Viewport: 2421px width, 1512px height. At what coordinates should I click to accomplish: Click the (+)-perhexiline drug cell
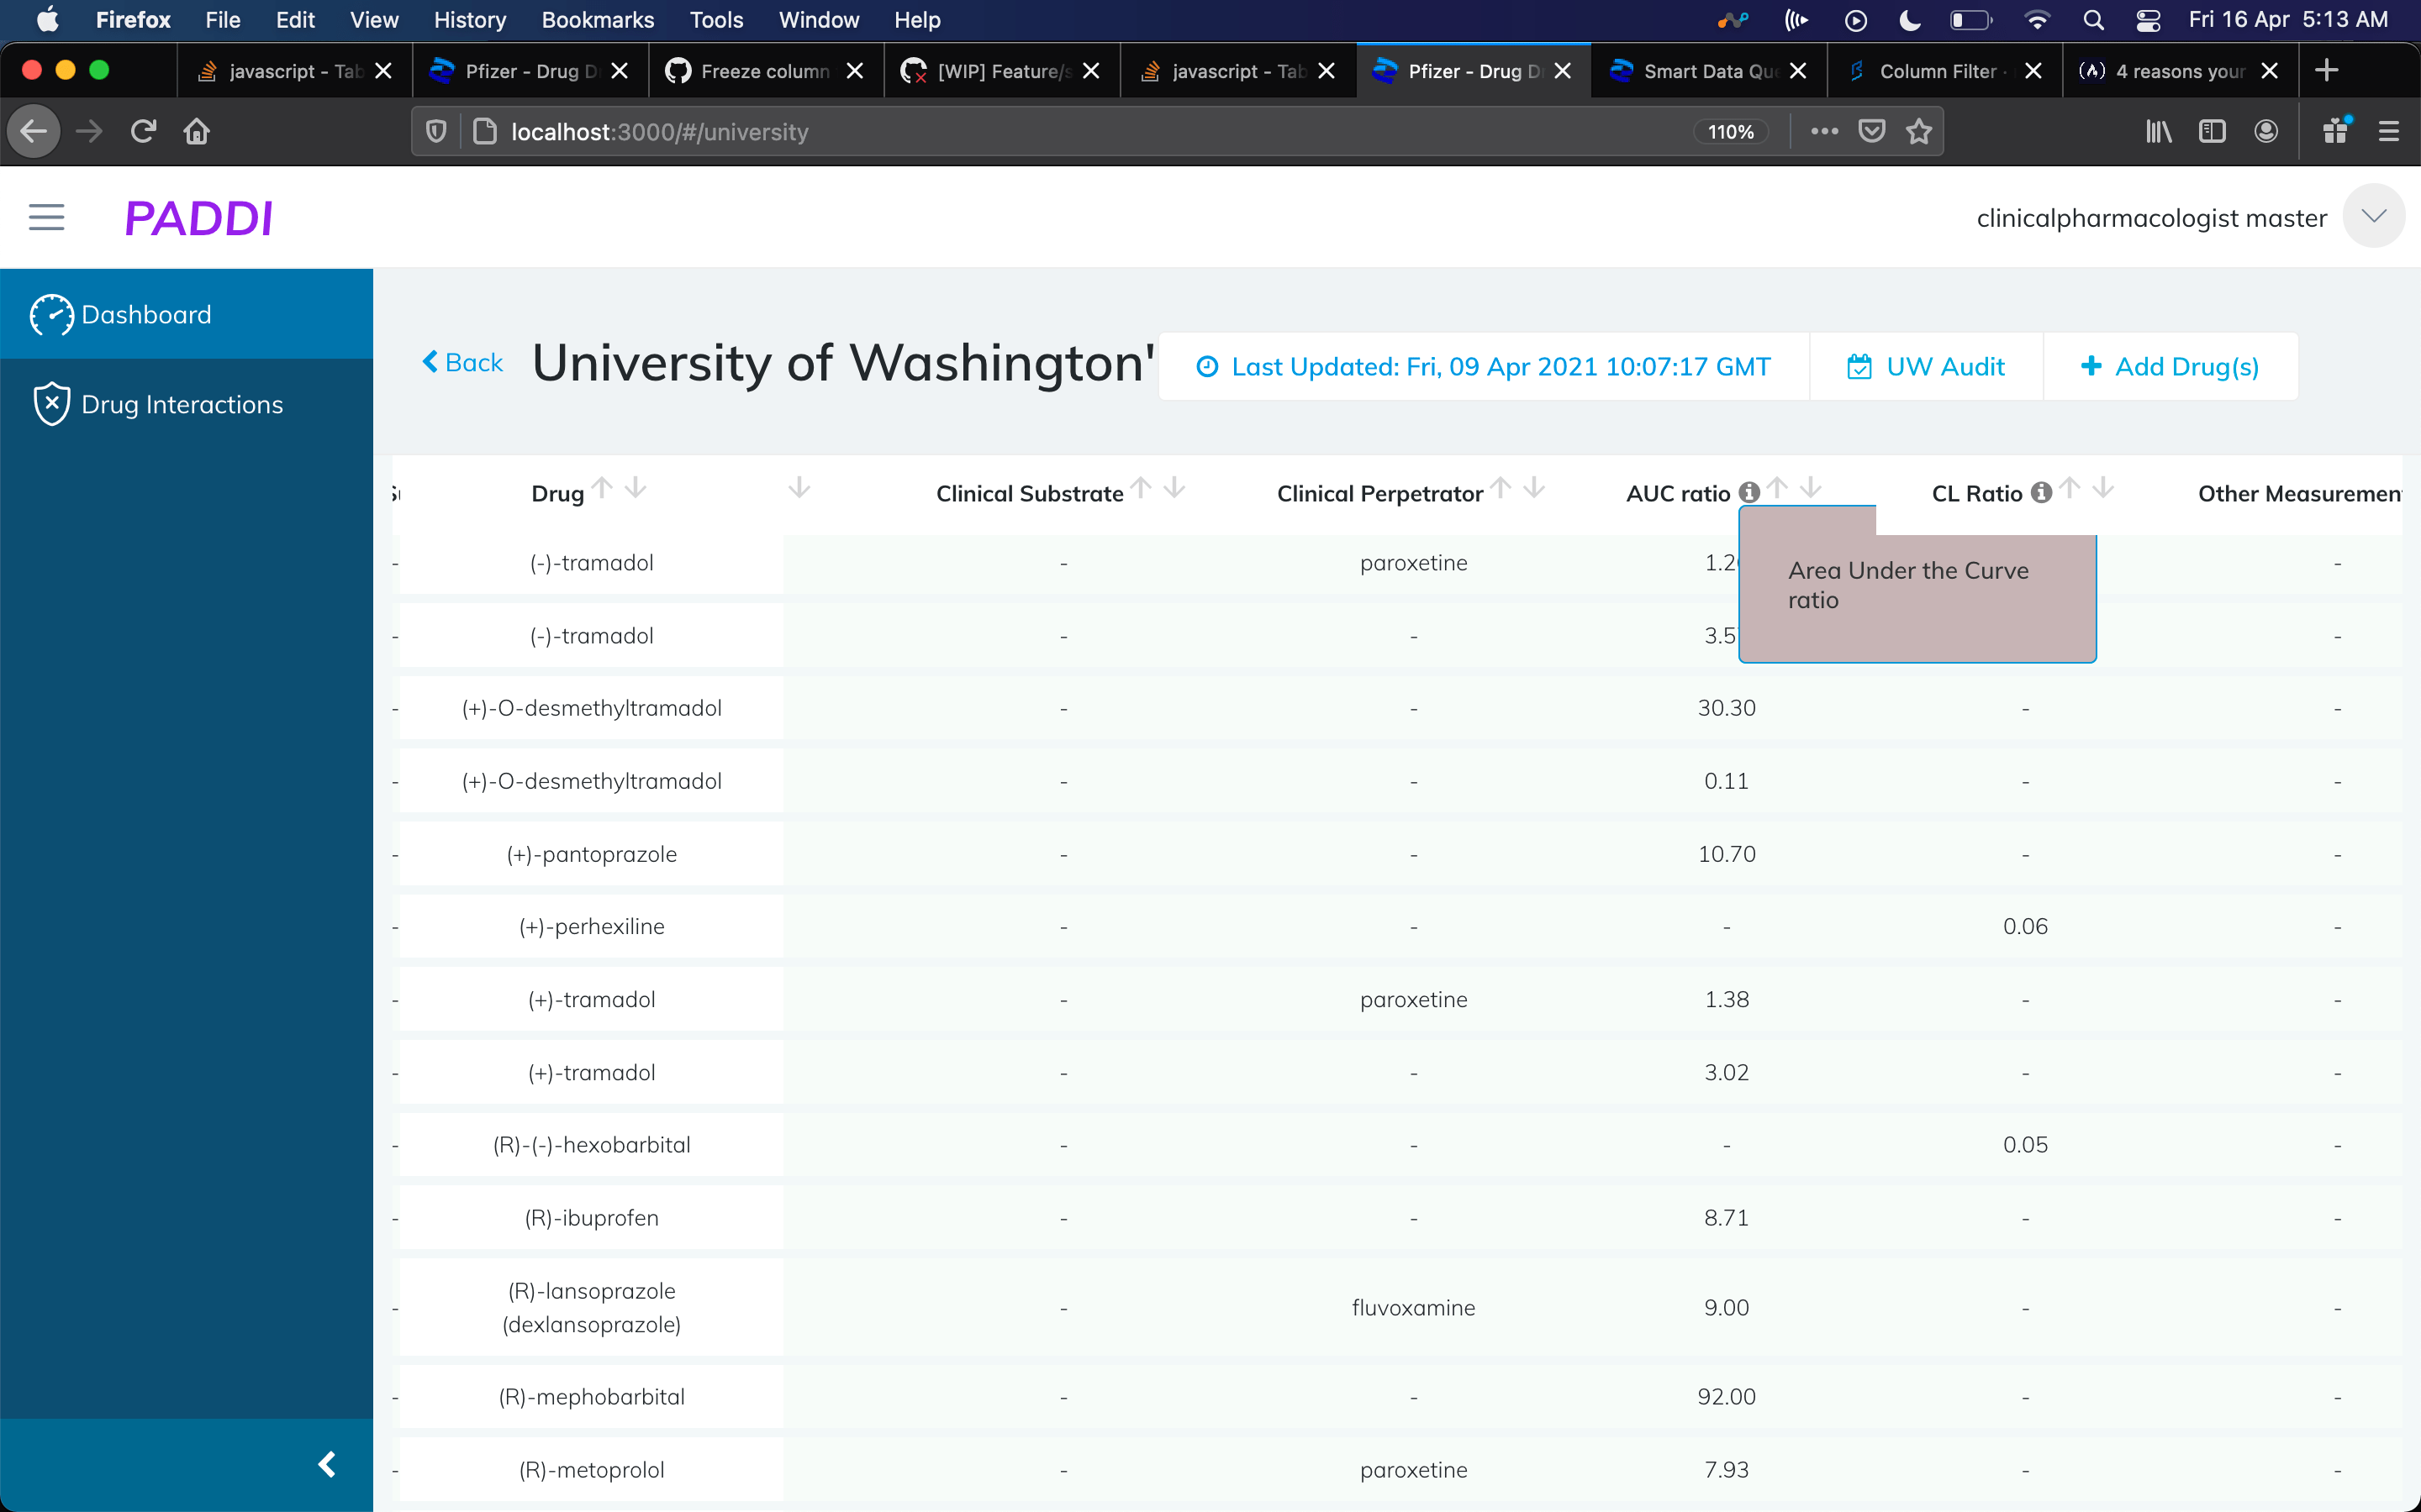pyautogui.click(x=591, y=926)
